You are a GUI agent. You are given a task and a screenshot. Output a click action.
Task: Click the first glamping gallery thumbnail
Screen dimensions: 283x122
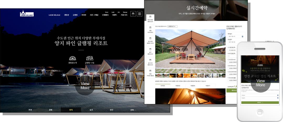(159, 76)
